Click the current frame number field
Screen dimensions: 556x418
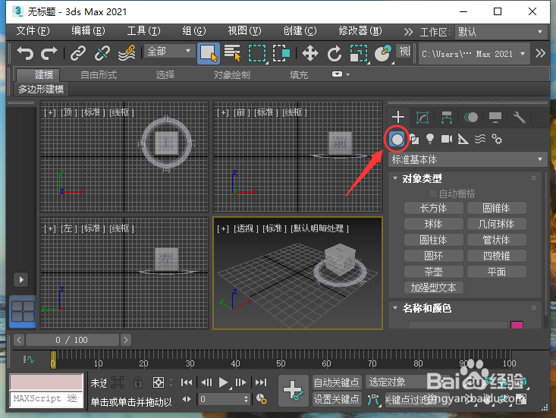pos(221,399)
